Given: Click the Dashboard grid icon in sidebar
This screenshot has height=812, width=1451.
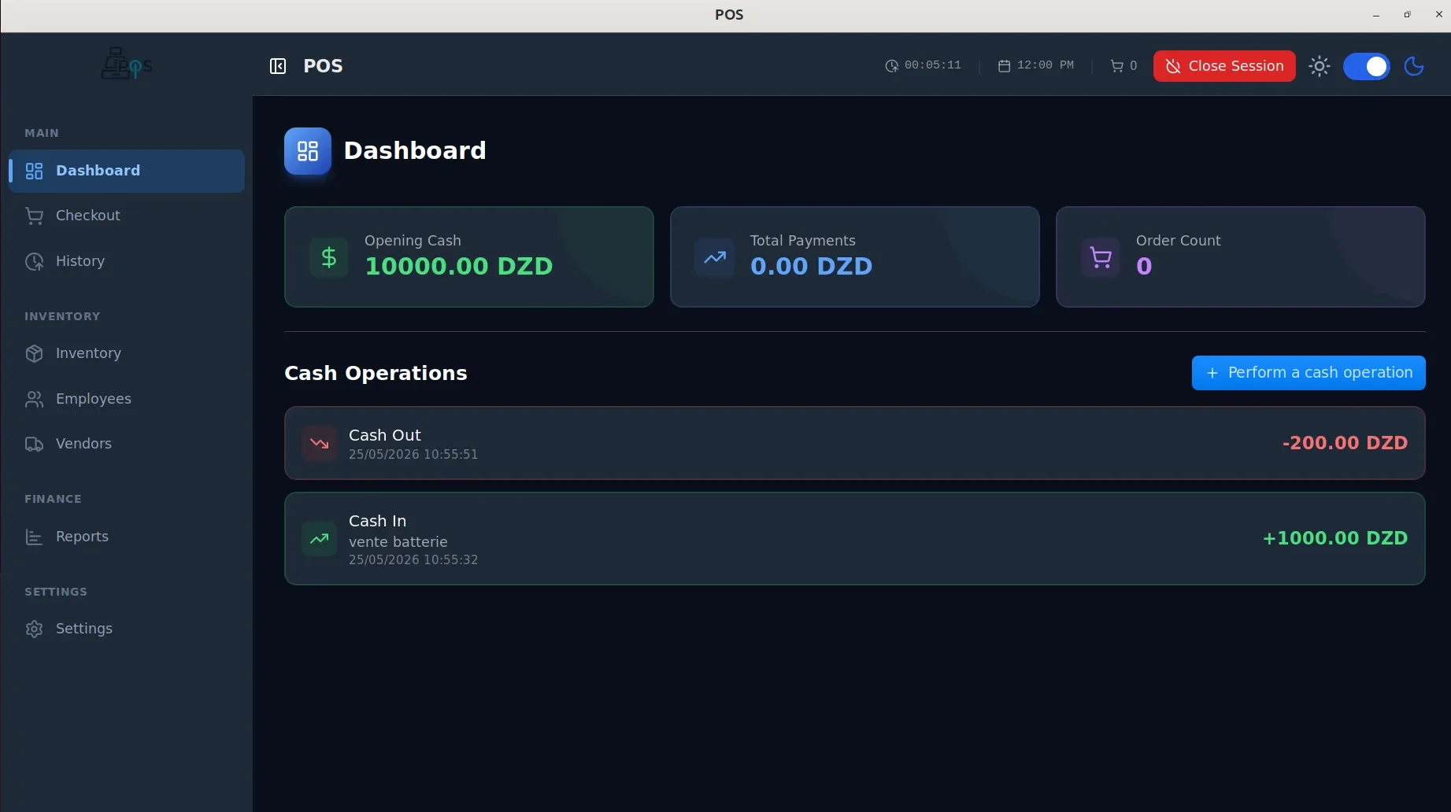Looking at the screenshot, I should point(34,171).
